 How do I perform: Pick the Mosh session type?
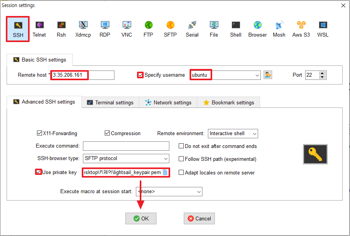[x=279, y=29]
